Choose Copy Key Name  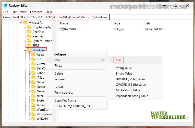[x=76, y=101]
